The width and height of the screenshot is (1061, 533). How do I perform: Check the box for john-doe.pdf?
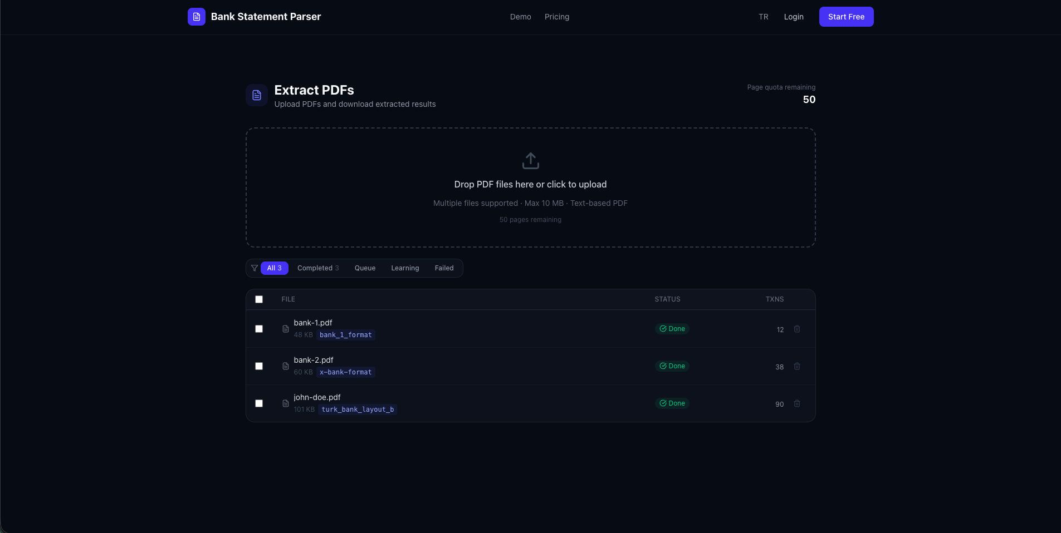coord(259,403)
